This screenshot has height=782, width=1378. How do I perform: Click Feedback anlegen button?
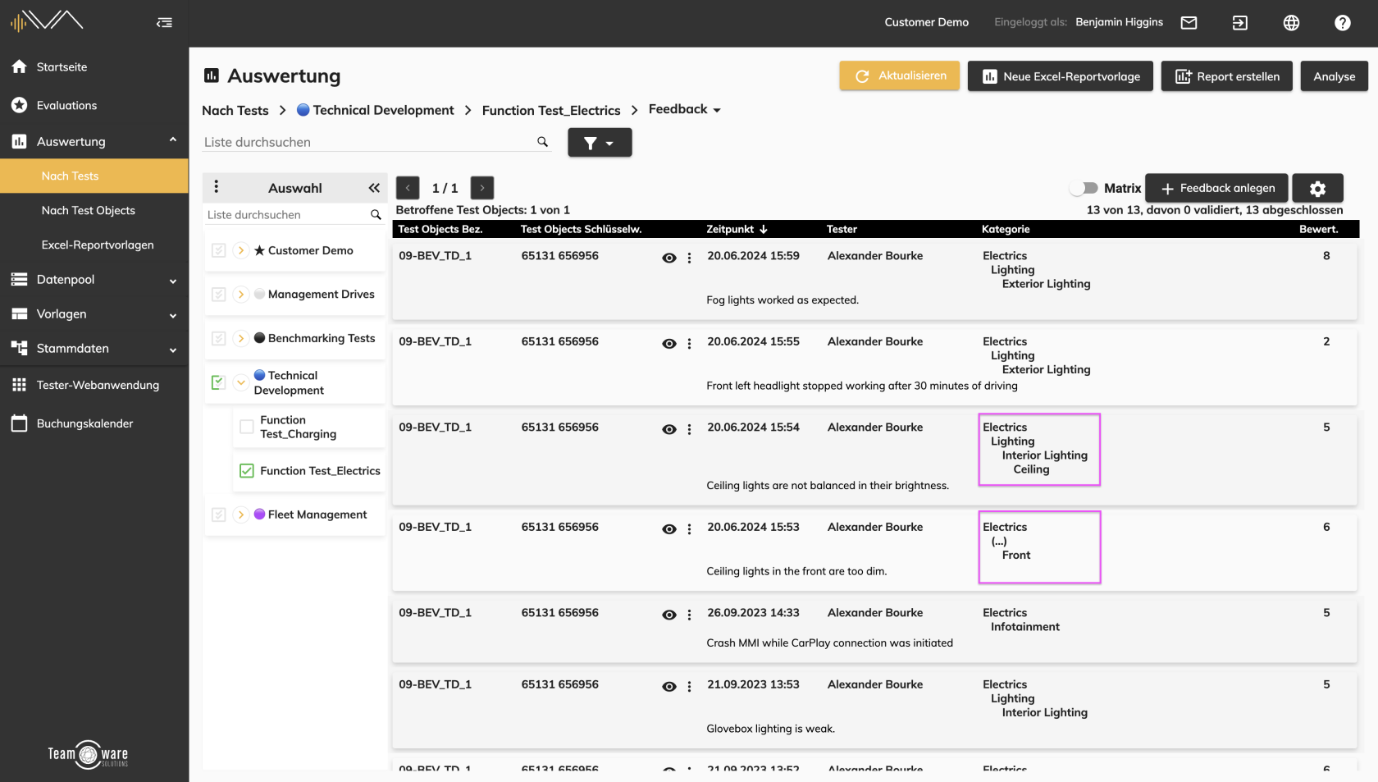click(x=1217, y=188)
